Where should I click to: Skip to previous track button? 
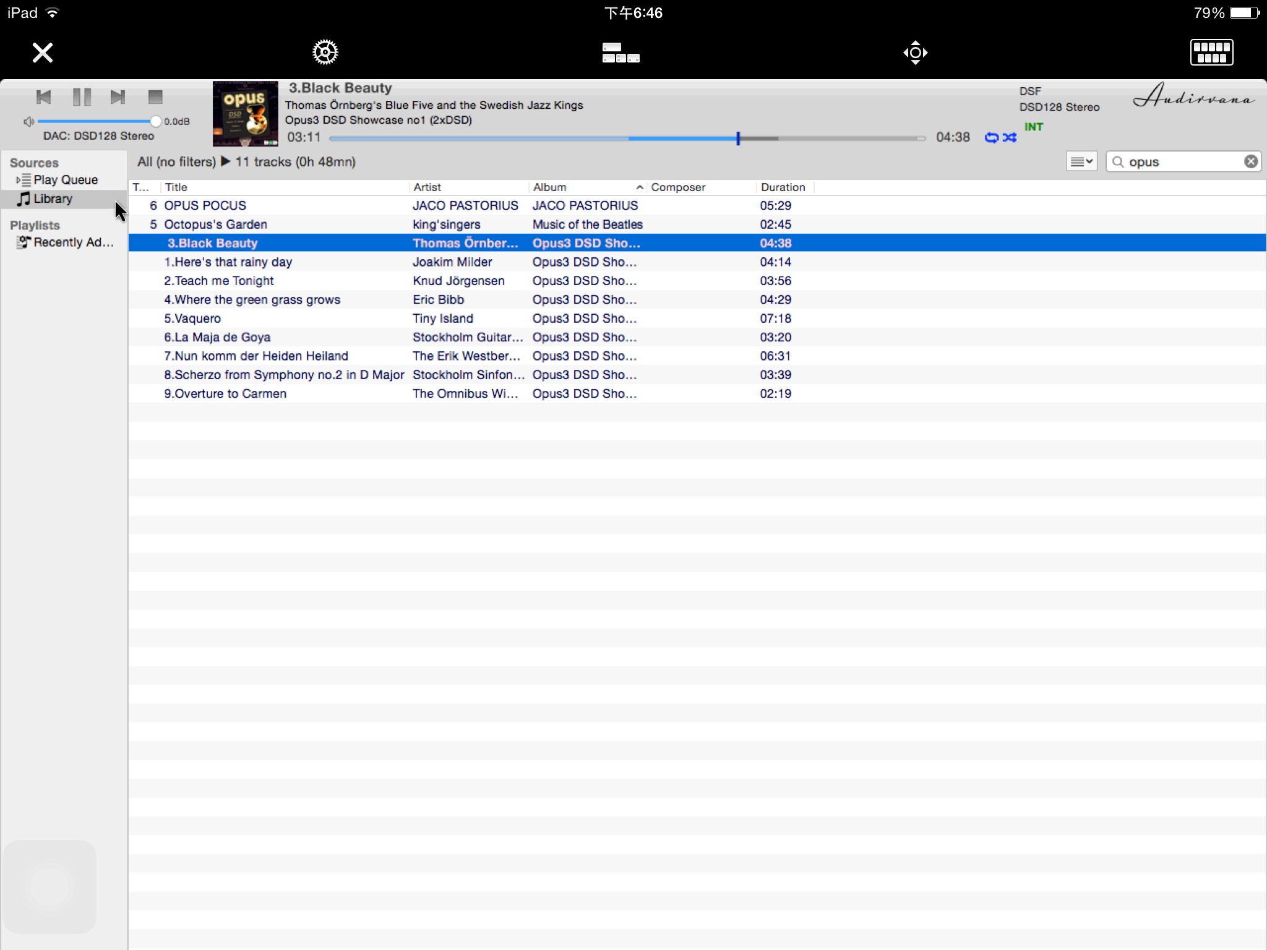point(43,97)
